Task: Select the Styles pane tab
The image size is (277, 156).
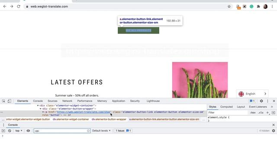Action: [x=213, y=107]
